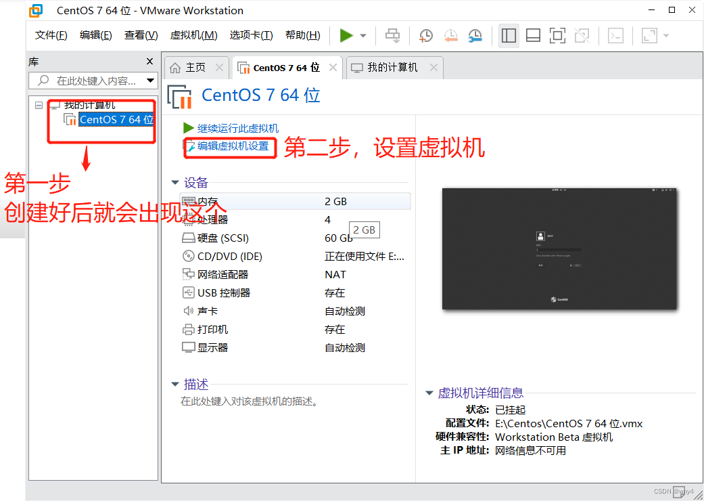704x501 pixels.
Task: Click the 正在使用文件 E:... value
Action: (364, 256)
